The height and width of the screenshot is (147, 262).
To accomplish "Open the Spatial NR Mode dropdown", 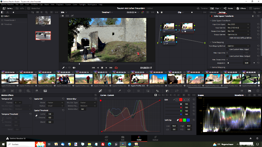I will click(55, 103).
